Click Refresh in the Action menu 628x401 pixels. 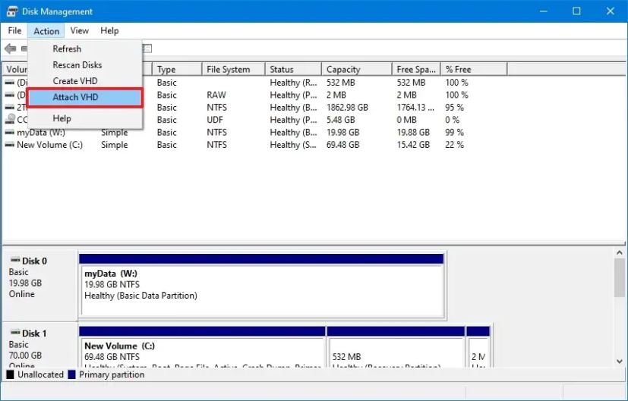point(67,49)
